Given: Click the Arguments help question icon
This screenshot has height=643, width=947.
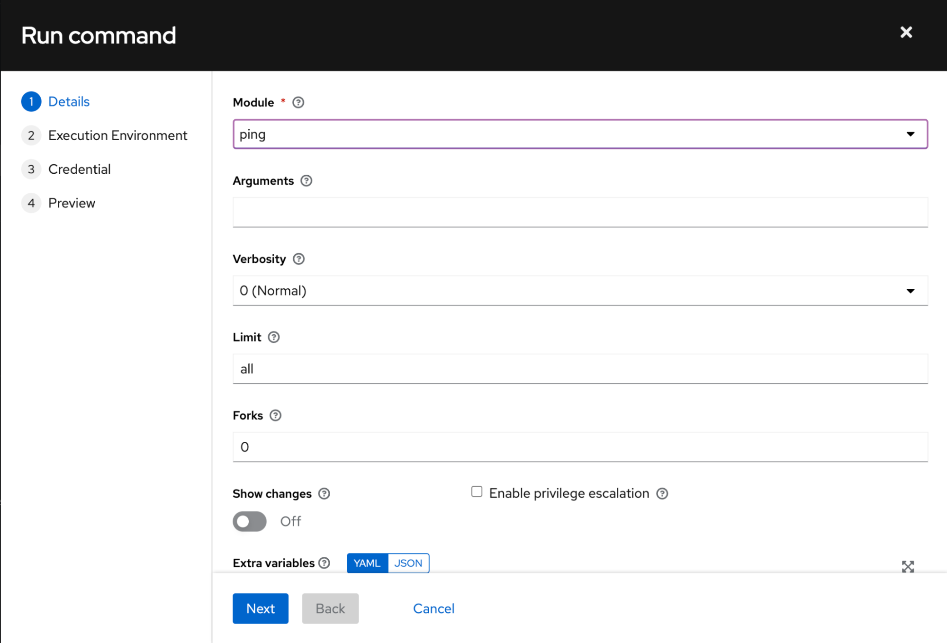Looking at the screenshot, I should (x=307, y=181).
